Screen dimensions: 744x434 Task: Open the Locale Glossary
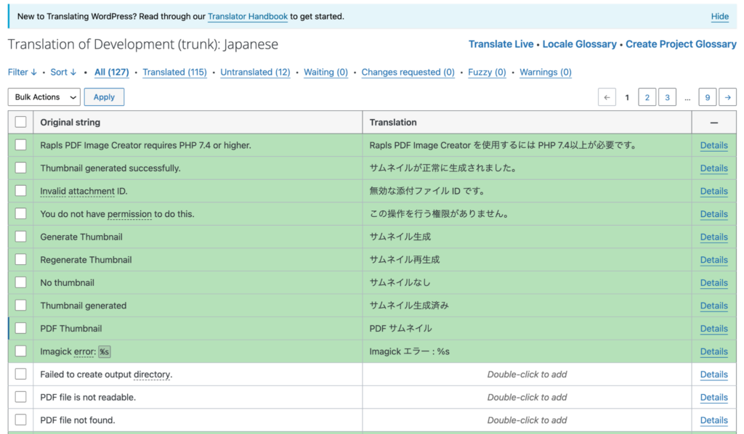580,44
